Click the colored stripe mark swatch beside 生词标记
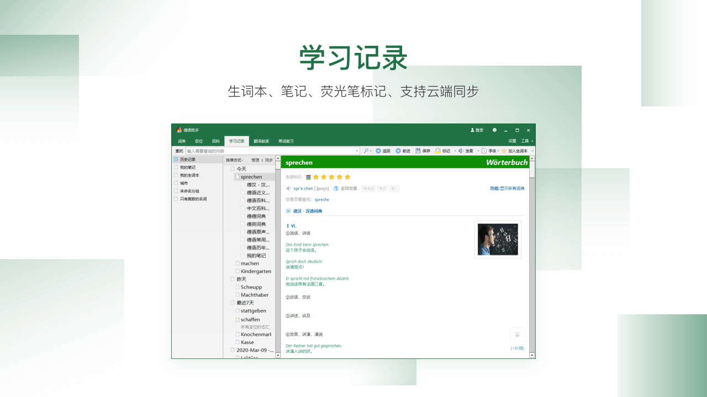Viewport: 707px width, 397px height. (308, 177)
